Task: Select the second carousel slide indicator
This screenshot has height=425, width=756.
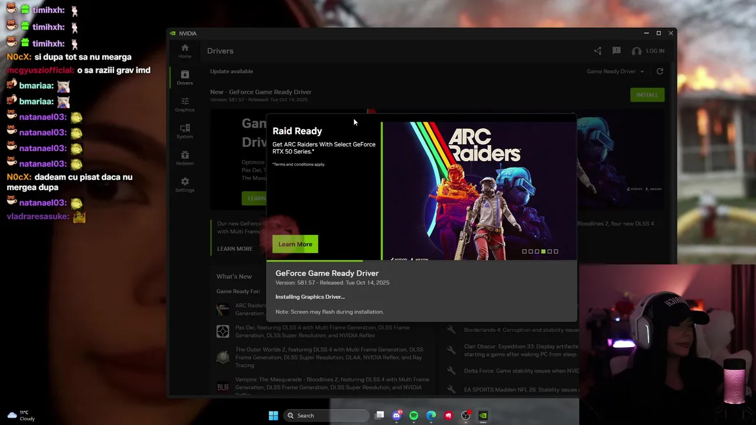Action: tap(530, 251)
